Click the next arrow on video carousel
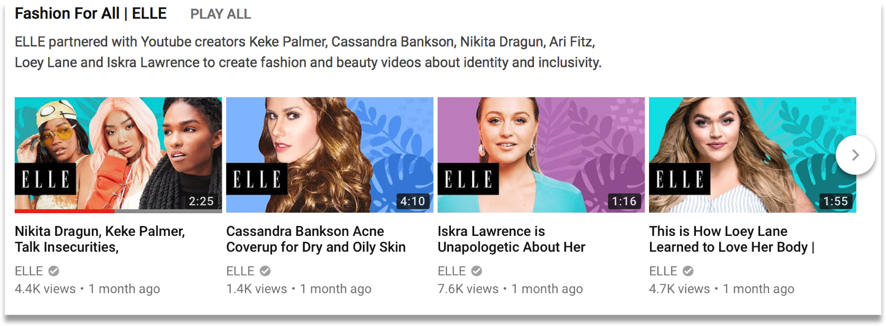Viewport: 886px width, 326px height. coord(855,155)
